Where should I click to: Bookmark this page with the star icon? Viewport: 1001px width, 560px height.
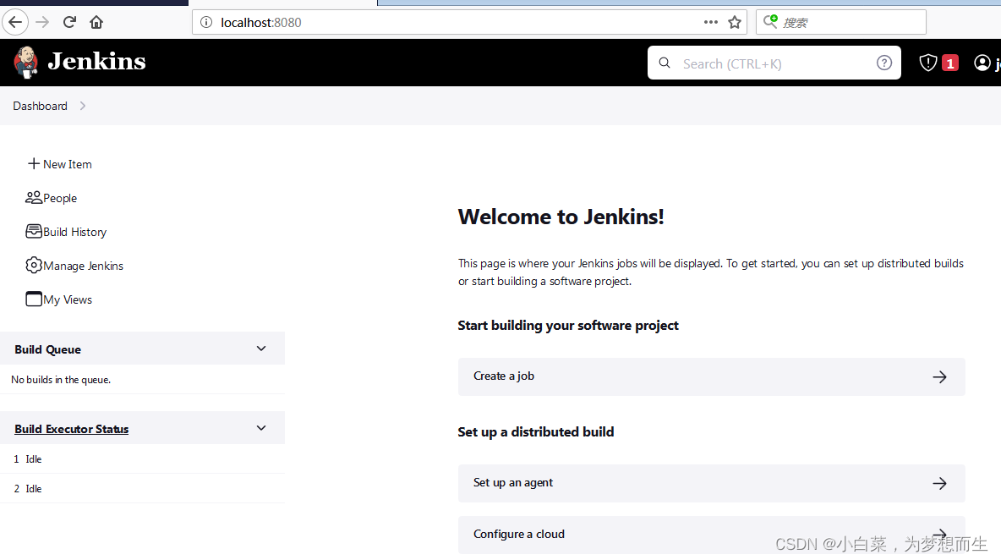735,22
